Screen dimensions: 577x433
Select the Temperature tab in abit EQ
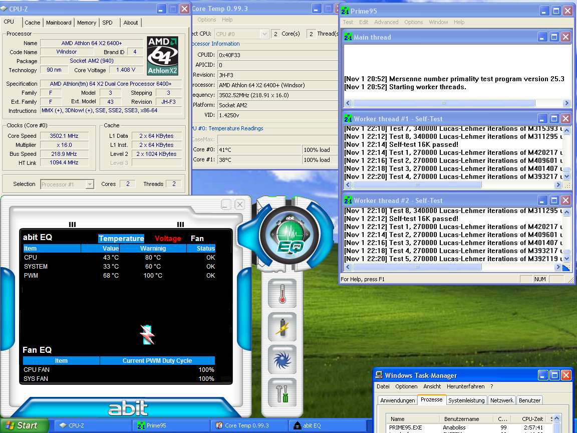[x=121, y=239]
